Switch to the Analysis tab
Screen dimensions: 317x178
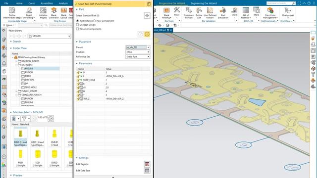coord(63,3)
